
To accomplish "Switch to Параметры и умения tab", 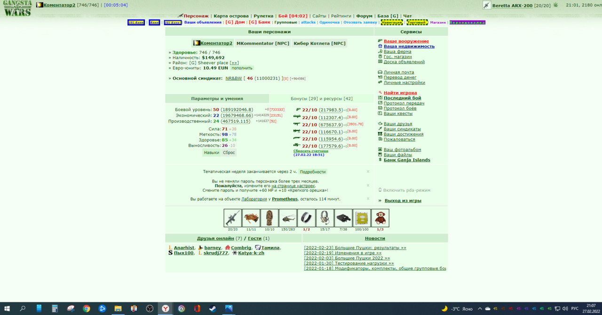I will click(217, 98).
